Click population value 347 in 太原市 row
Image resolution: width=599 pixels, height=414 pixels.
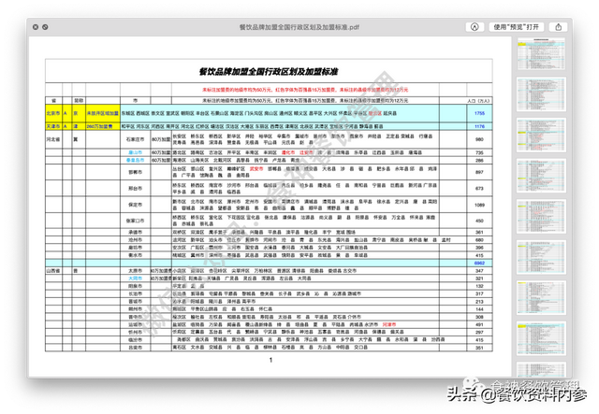coord(479,270)
